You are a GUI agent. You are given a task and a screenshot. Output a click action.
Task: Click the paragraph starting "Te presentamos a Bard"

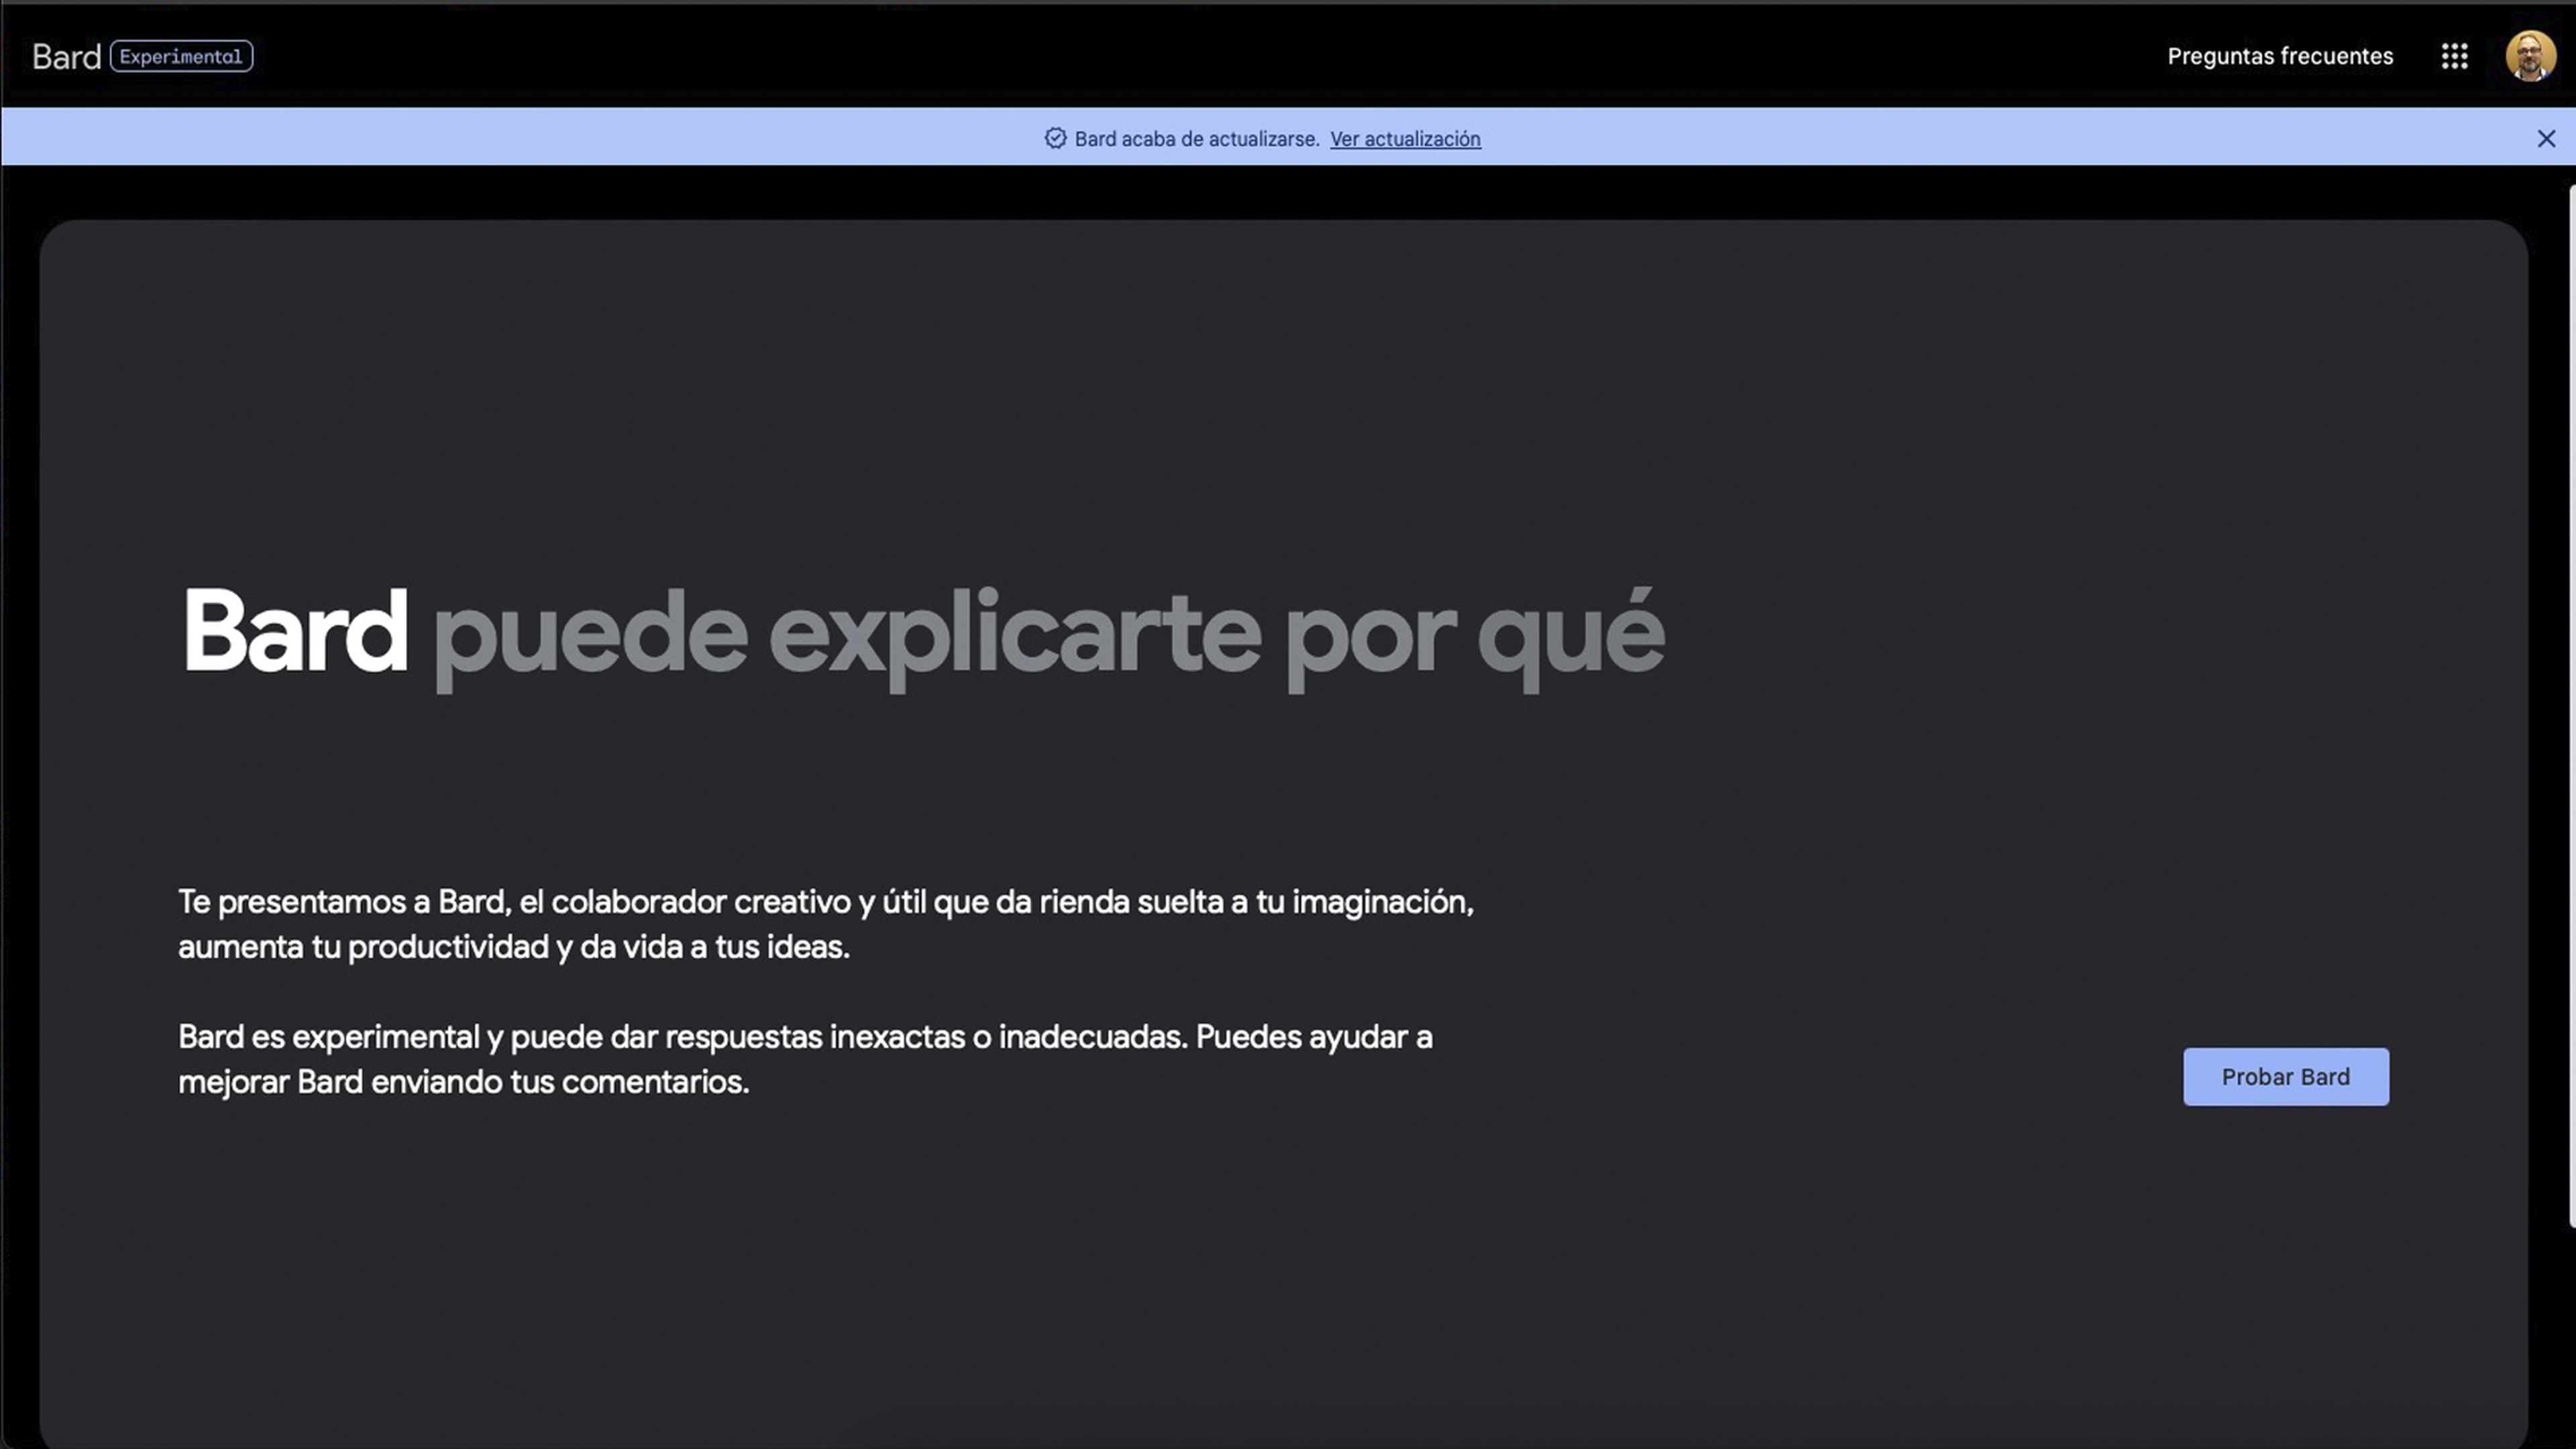(x=826, y=924)
